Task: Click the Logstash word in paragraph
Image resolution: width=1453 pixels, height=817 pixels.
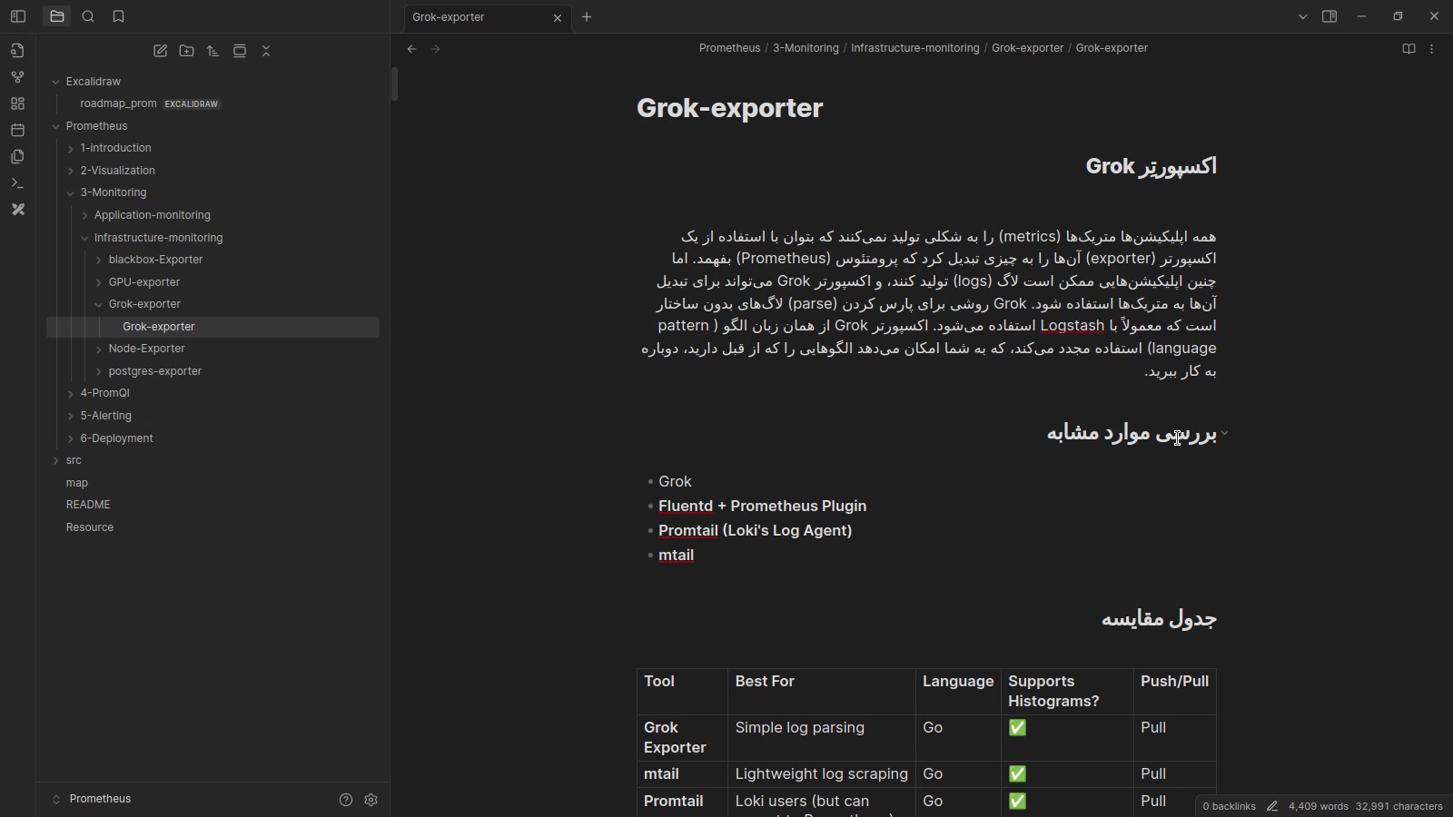Action: point(1072,326)
